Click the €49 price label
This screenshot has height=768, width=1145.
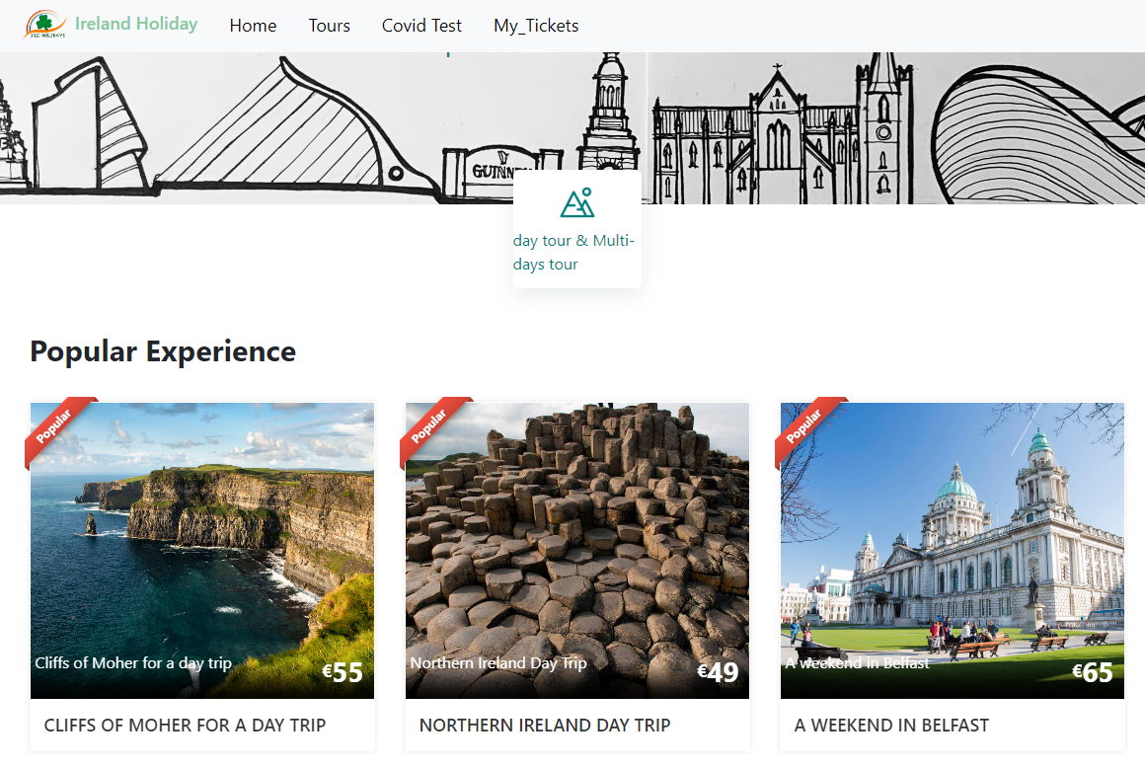[x=718, y=671]
